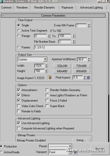Click the Aperture Width spinner arrows
The width and height of the screenshot is (110, 156).
(x=89, y=59)
